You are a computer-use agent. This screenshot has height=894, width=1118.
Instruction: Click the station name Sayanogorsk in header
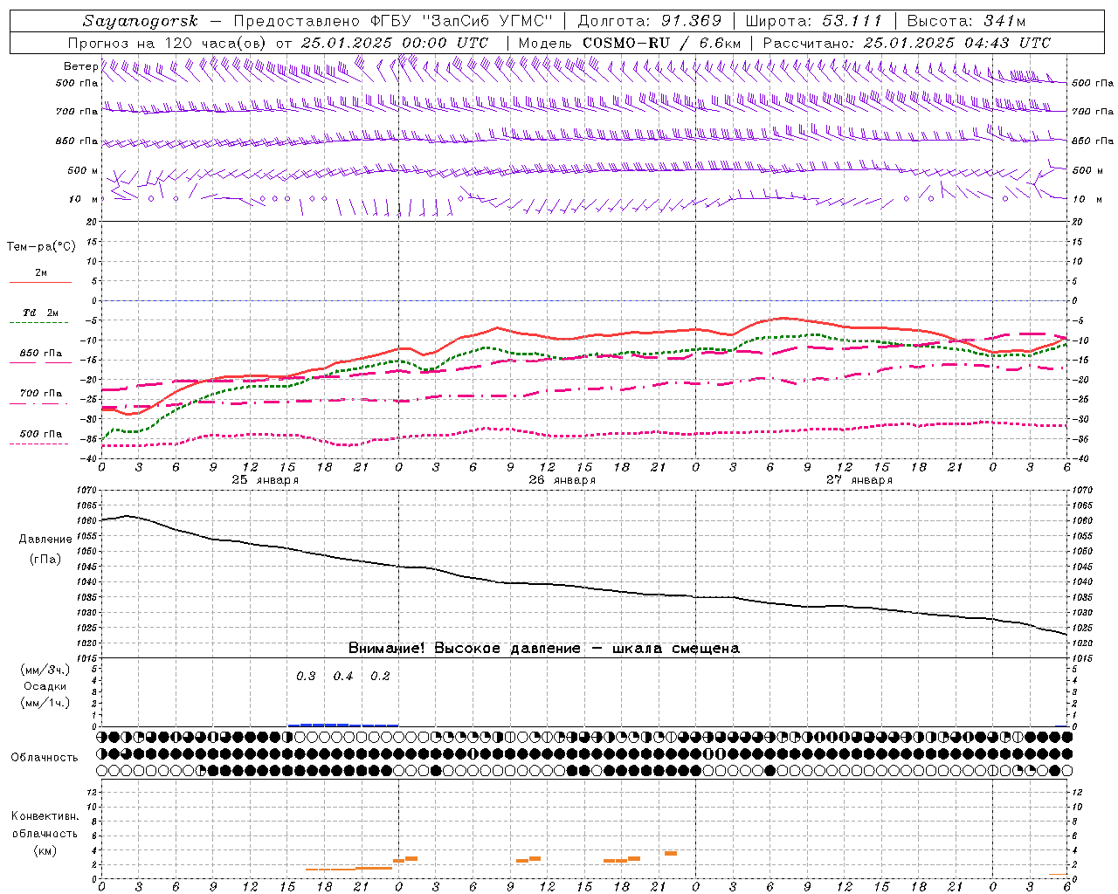[x=141, y=21]
